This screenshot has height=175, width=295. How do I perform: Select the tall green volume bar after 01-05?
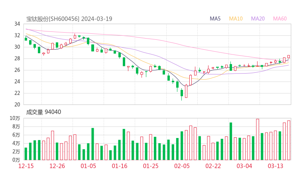click(x=92, y=144)
